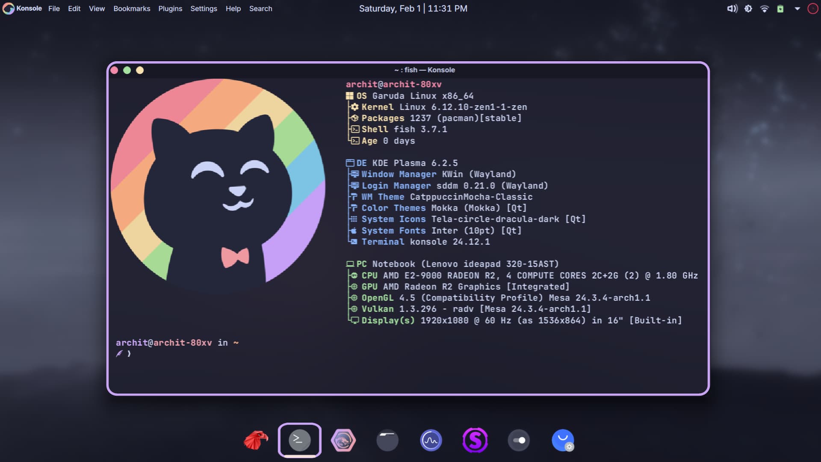Open the system monitor waveform dock icon

pos(431,440)
